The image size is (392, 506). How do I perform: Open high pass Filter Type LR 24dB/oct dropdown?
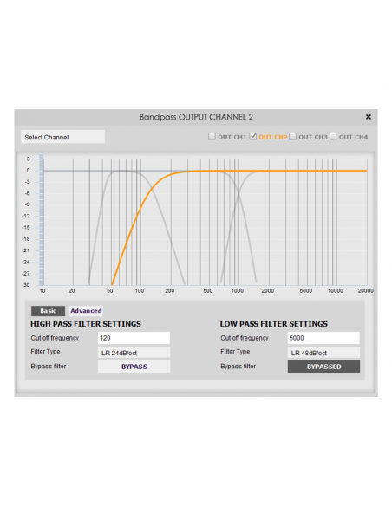click(134, 353)
